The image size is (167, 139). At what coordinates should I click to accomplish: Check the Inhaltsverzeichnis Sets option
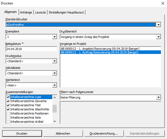(8, 118)
